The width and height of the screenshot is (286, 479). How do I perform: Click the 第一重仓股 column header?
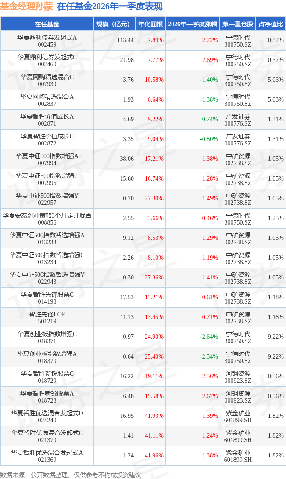238,24
